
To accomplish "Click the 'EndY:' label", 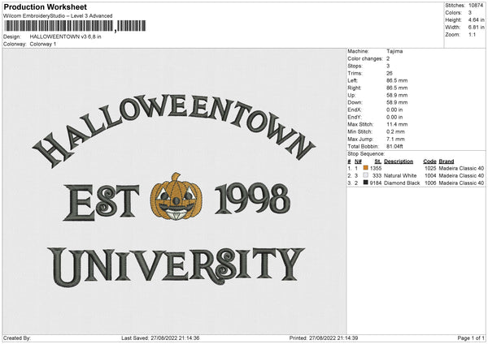I will click(x=355, y=117).
